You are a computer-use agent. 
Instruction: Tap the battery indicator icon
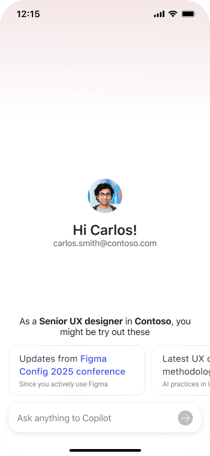pyautogui.click(x=188, y=14)
